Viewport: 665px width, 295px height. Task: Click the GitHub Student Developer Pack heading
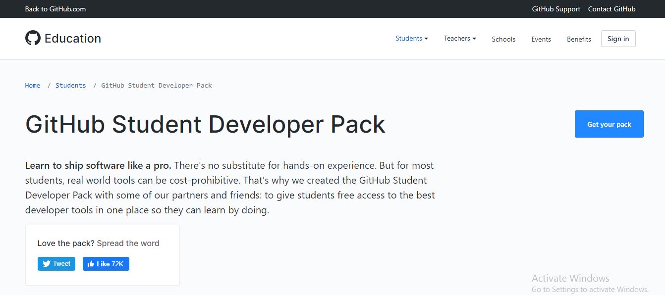click(205, 124)
